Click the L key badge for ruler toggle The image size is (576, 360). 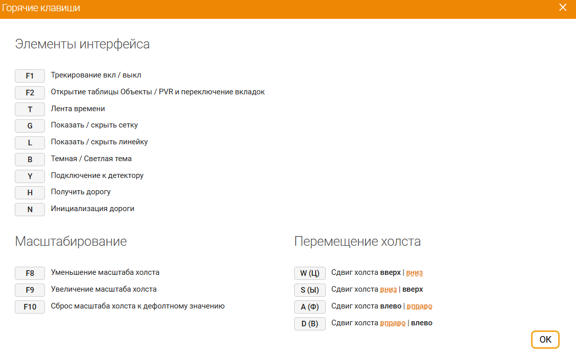pos(30,142)
